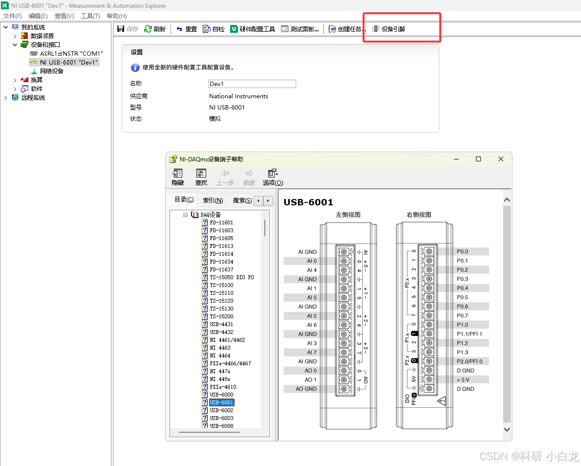Collapse the 设备和接口 node
The width and height of the screenshot is (581, 466).
15,45
